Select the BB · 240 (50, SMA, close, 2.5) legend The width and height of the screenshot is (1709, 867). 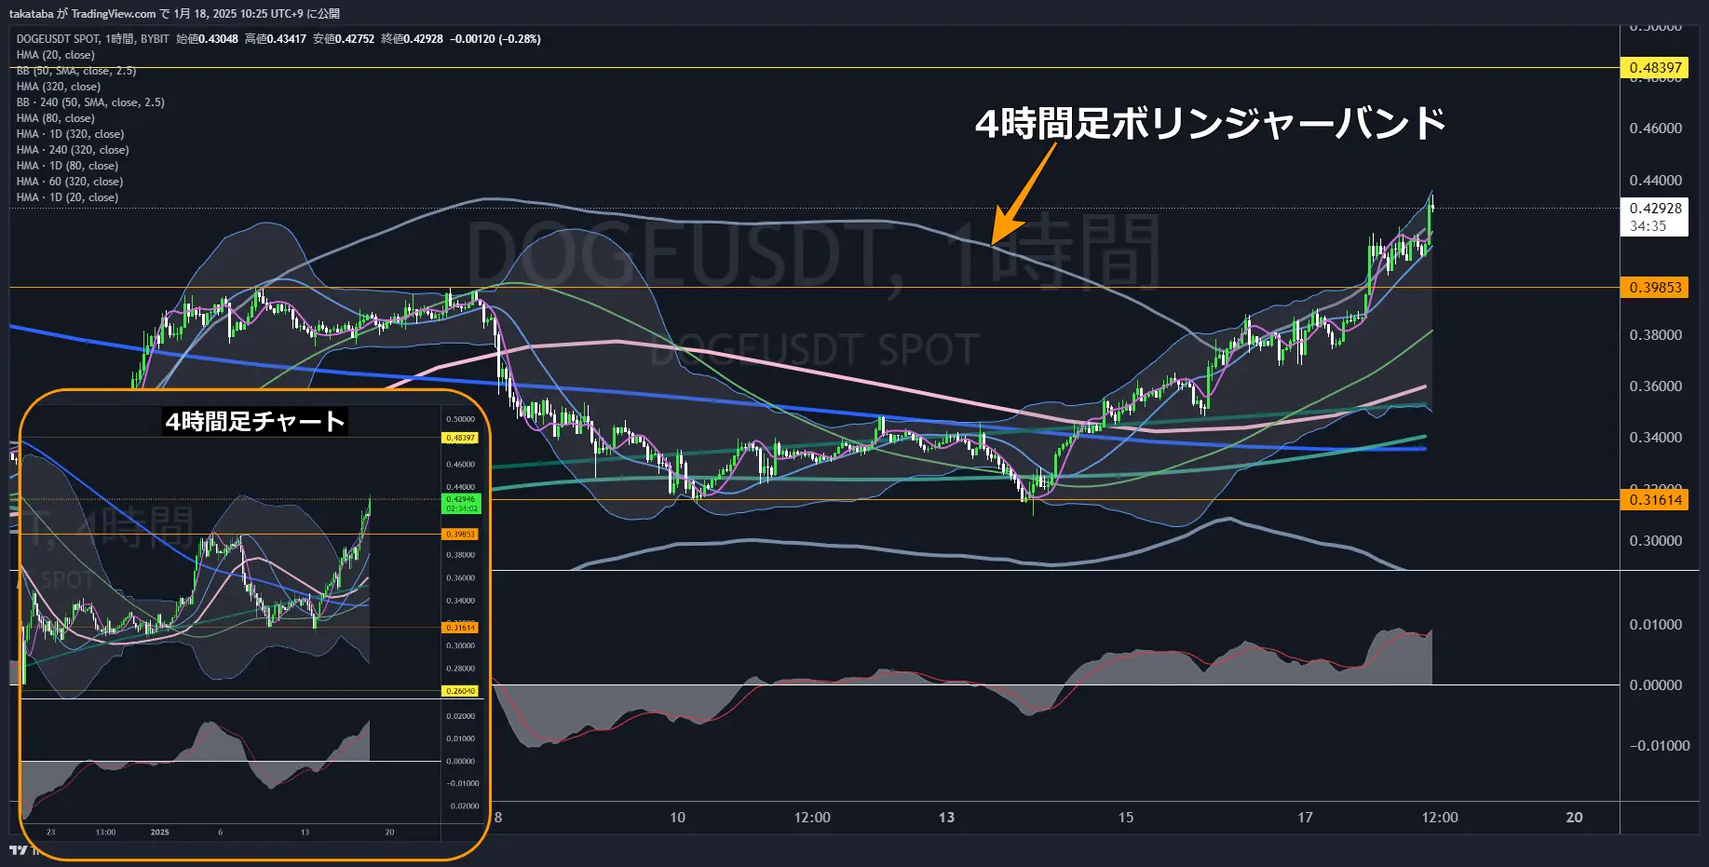[90, 102]
